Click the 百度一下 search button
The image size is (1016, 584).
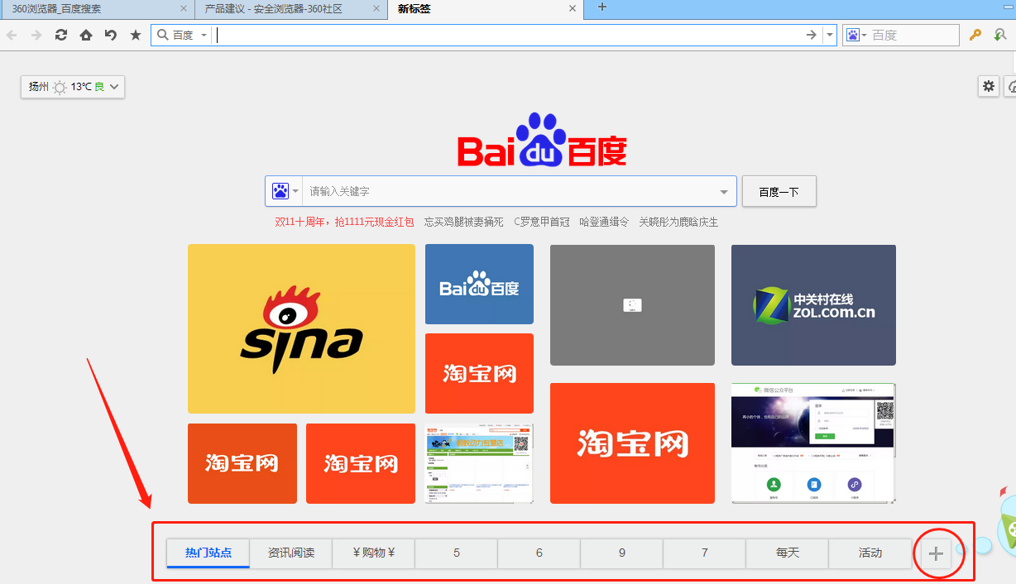[x=779, y=192]
